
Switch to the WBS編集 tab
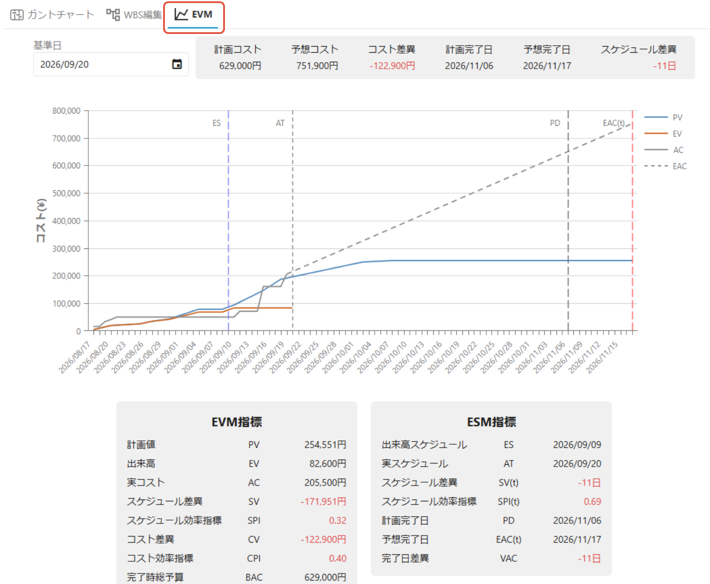tap(134, 15)
